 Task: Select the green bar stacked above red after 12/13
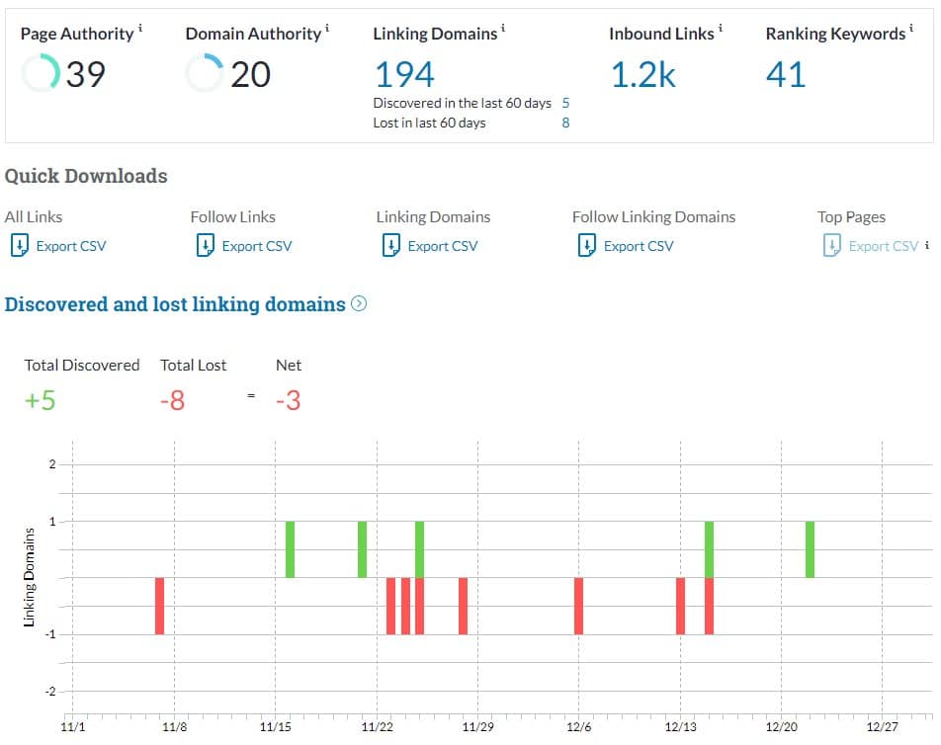[x=709, y=549]
